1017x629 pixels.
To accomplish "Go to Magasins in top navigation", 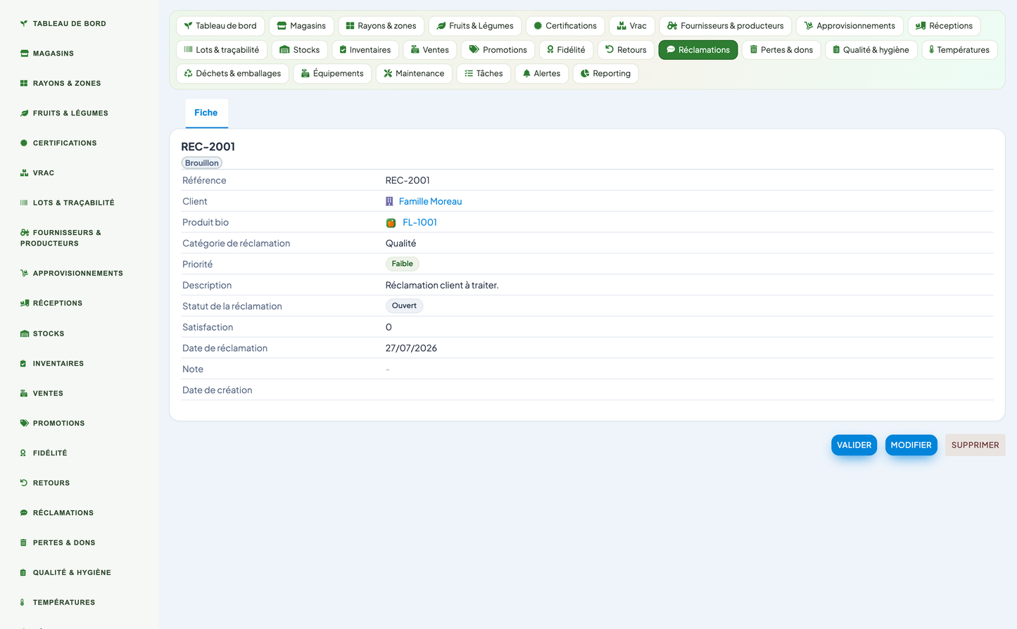I will pos(301,26).
